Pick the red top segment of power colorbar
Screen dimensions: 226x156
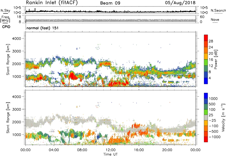206,38
